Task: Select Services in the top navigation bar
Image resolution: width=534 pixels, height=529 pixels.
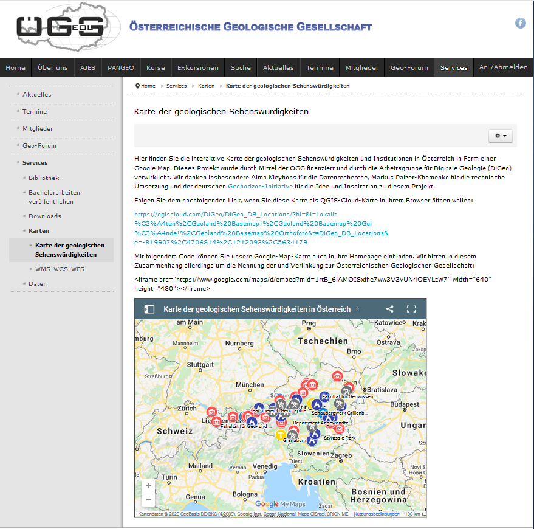Action: (x=454, y=67)
